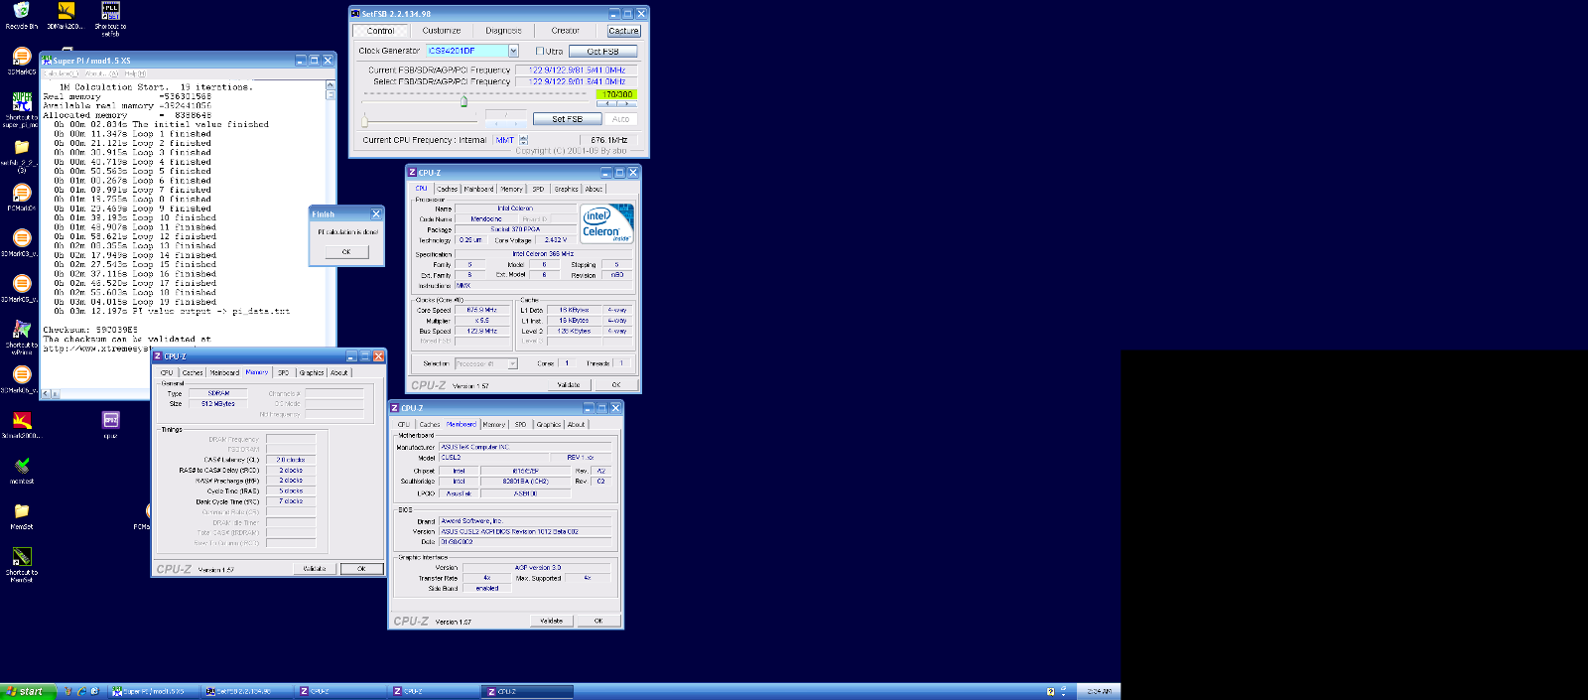This screenshot has width=1588, height=700.
Task: Select the 3dmark2000 desktop icon
Action: (22, 426)
